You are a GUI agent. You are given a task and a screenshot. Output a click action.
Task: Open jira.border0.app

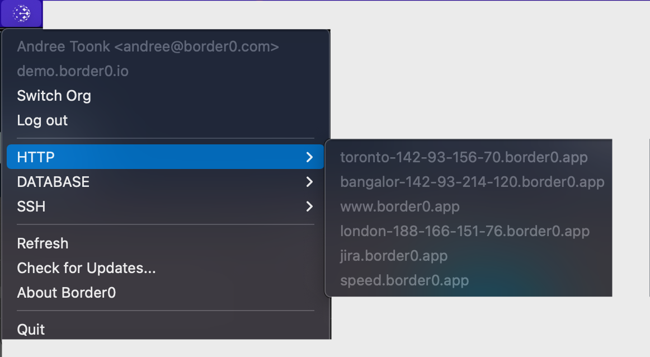394,256
